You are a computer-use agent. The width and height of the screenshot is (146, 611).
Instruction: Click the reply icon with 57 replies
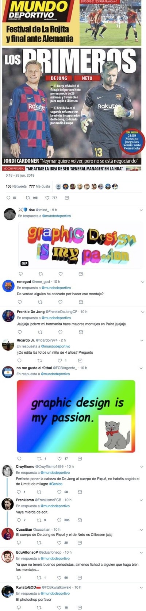9,198
